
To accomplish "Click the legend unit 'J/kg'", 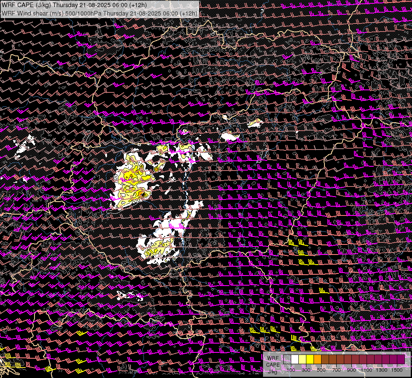I will [x=272, y=372].
